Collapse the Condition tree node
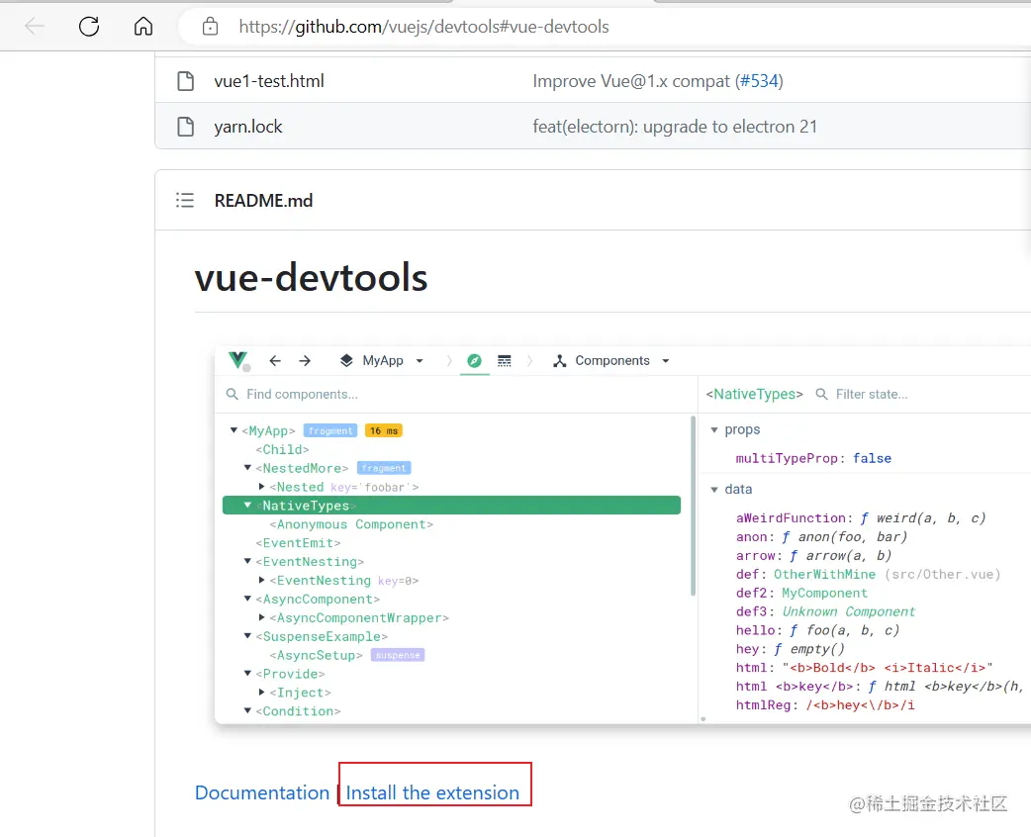The image size is (1031, 837). point(247,710)
